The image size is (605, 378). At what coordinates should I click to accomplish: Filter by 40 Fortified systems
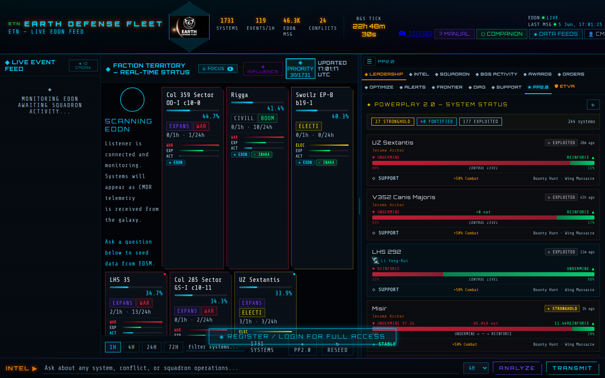[x=437, y=122]
